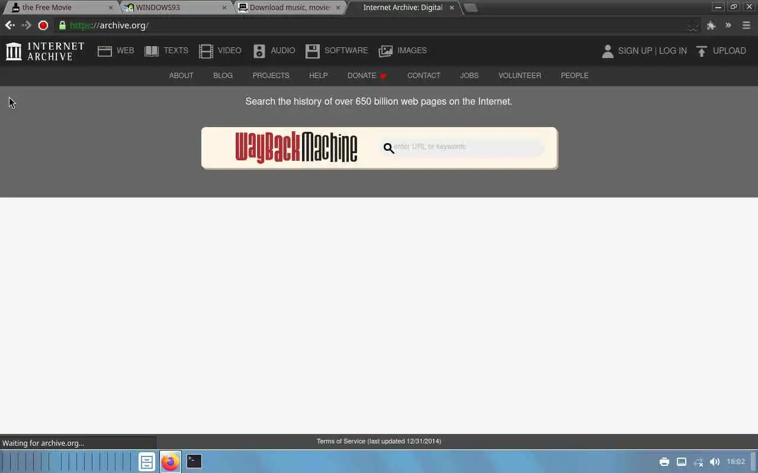
Task: Click the IMAGES label
Action: click(412, 51)
